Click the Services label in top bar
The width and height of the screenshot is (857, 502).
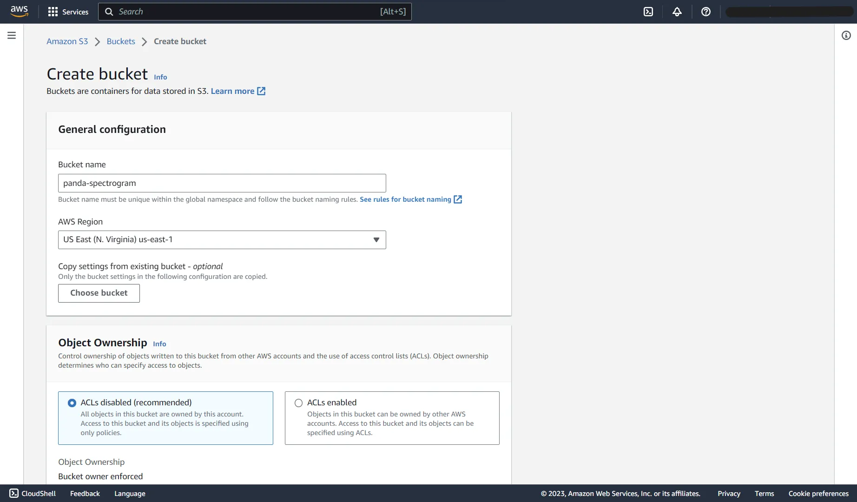coord(75,12)
